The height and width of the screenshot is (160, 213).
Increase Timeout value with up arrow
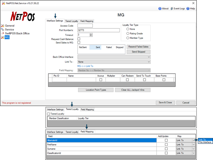(x=91, y=34)
